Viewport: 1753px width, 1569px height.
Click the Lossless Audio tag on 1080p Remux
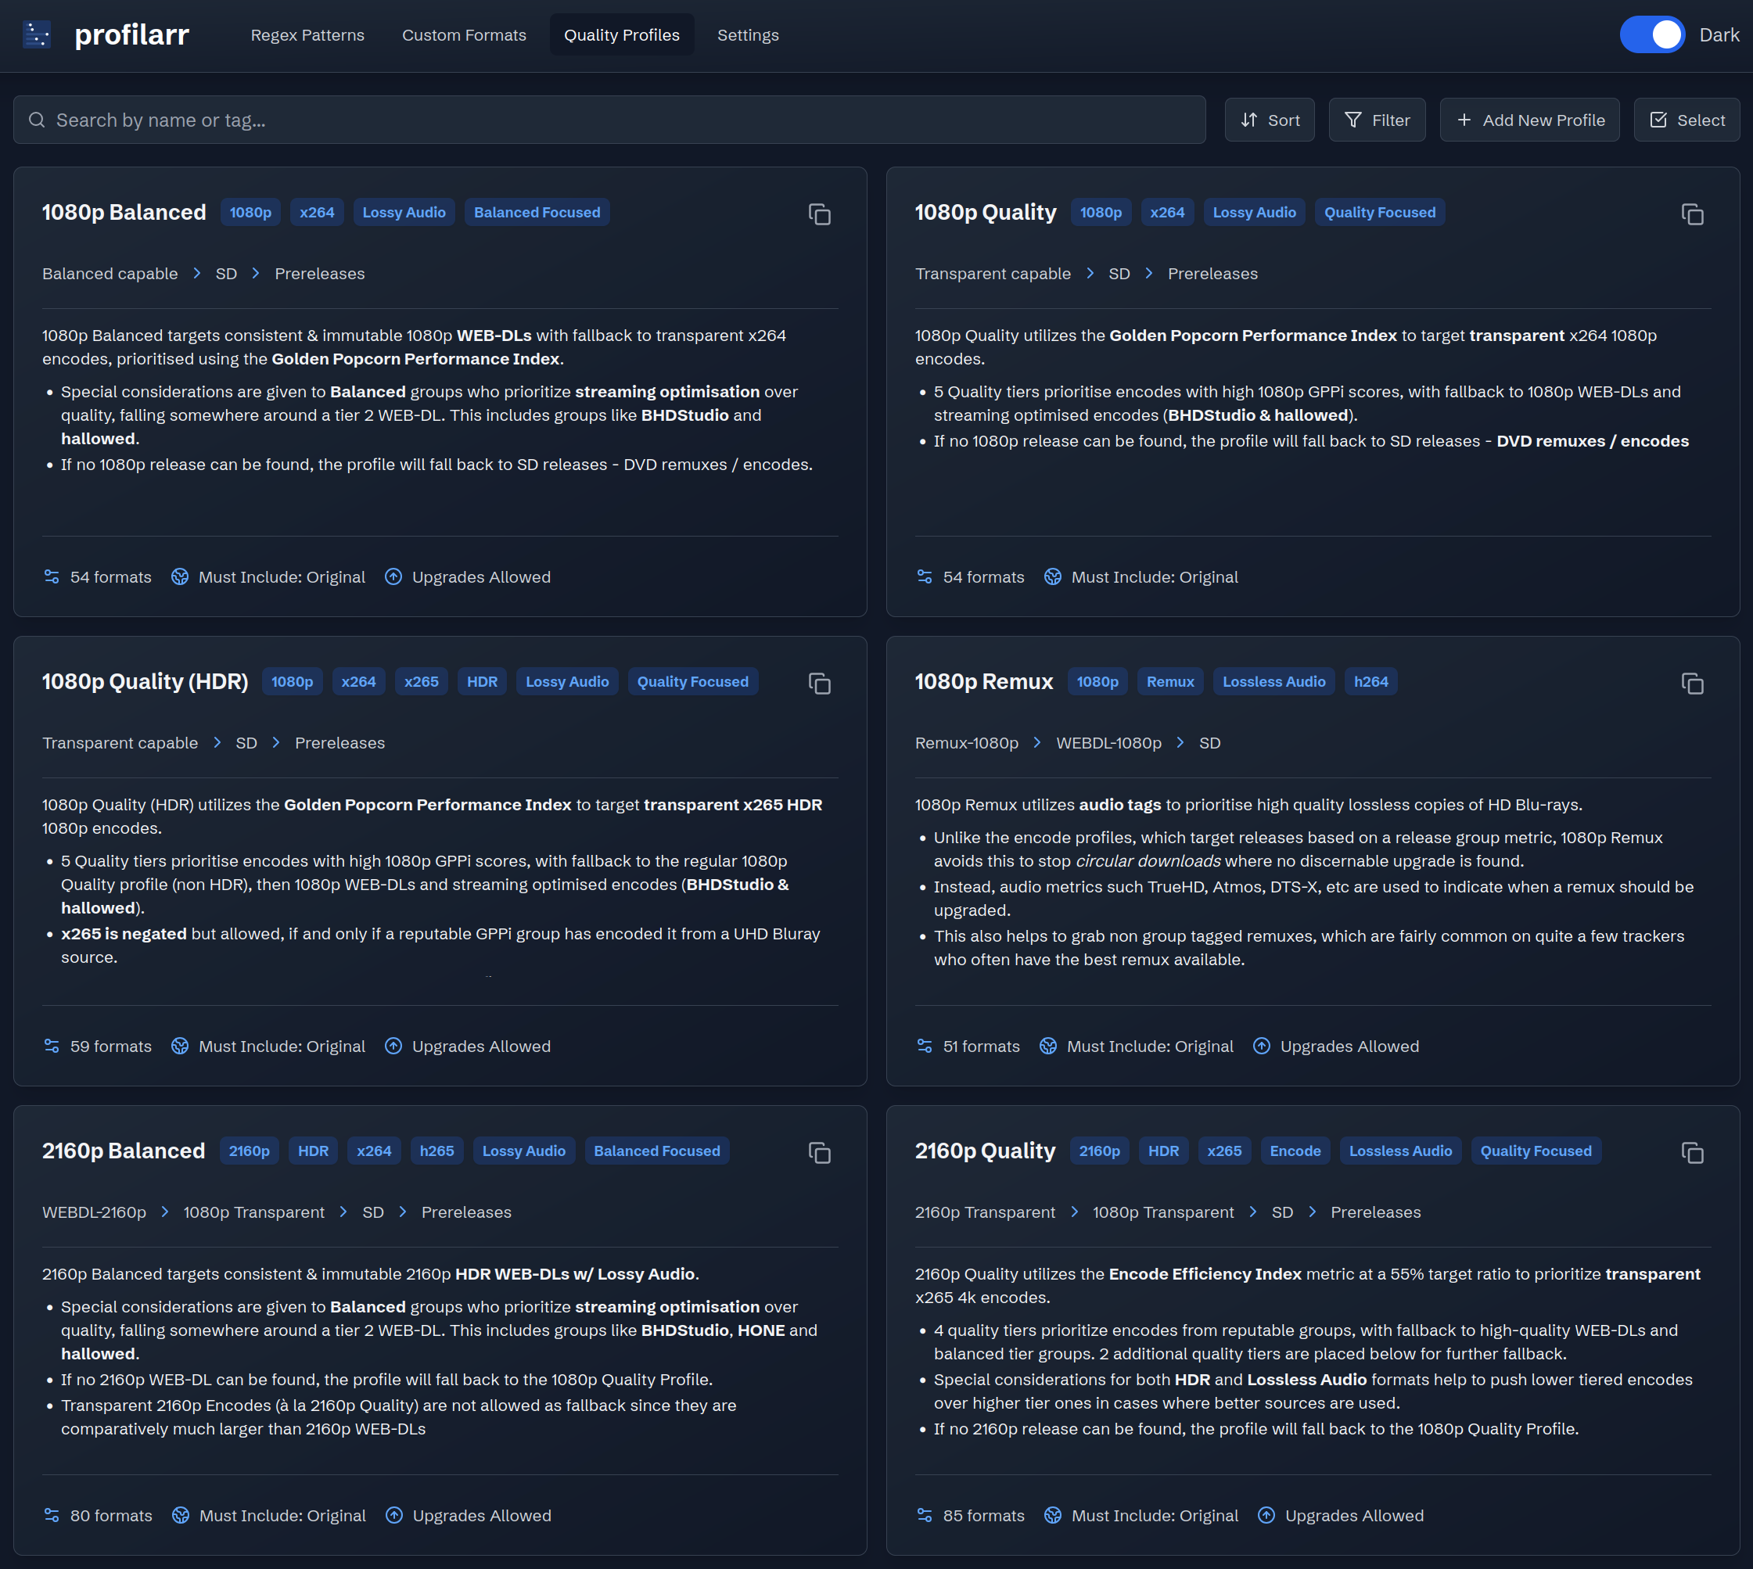point(1273,682)
